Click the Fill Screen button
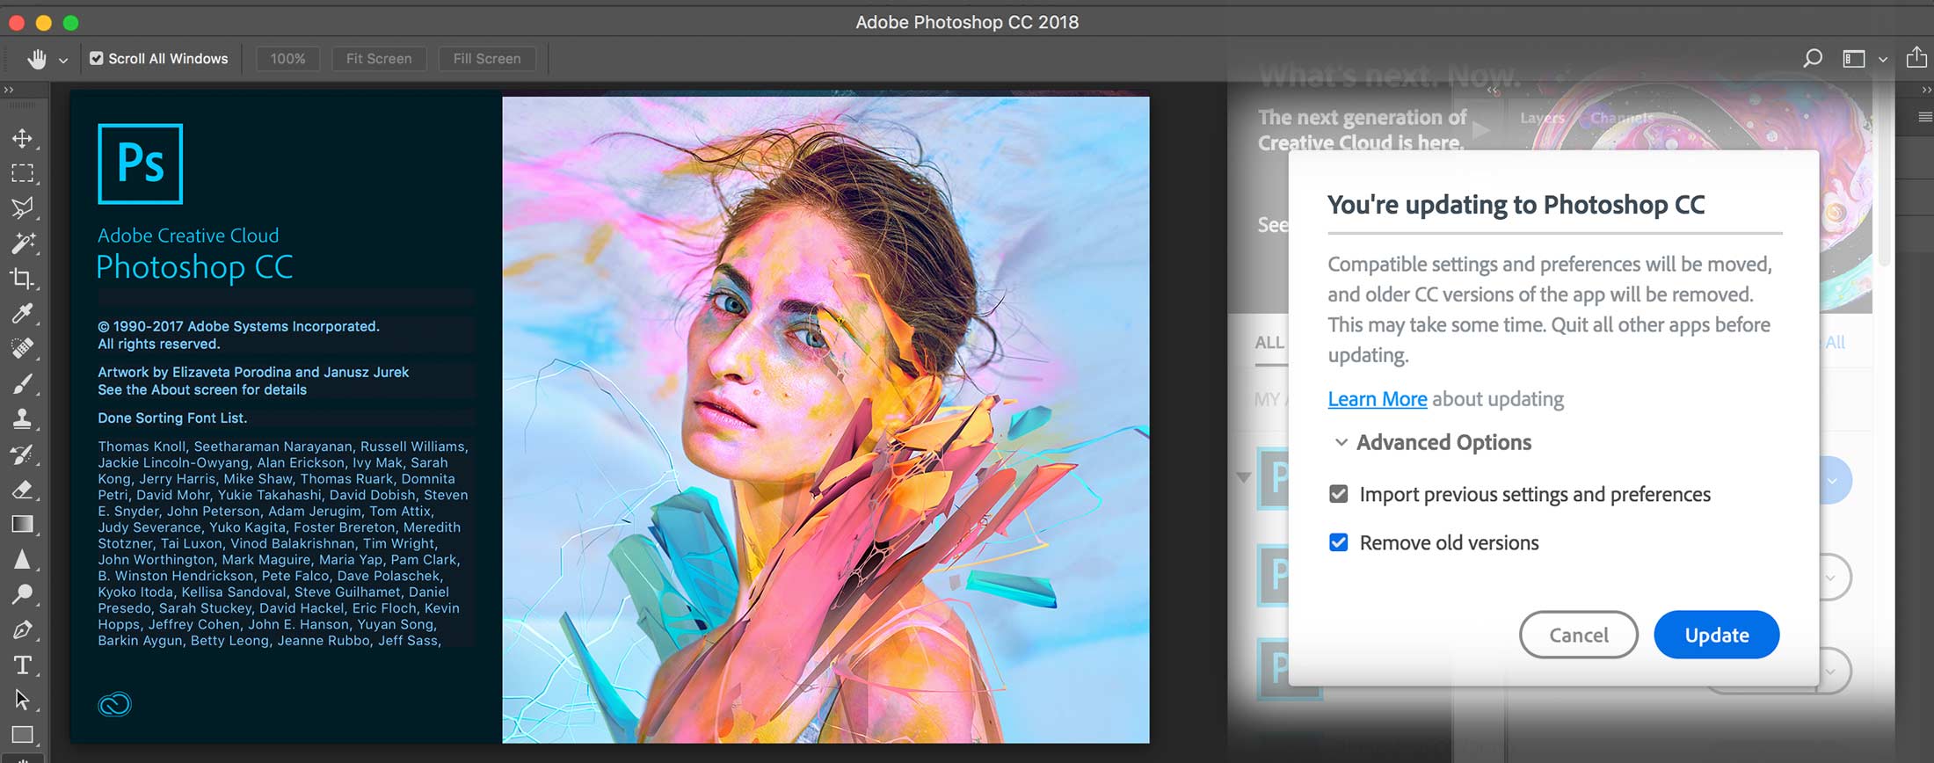The height and width of the screenshot is (763, 1934). point(487,59)
